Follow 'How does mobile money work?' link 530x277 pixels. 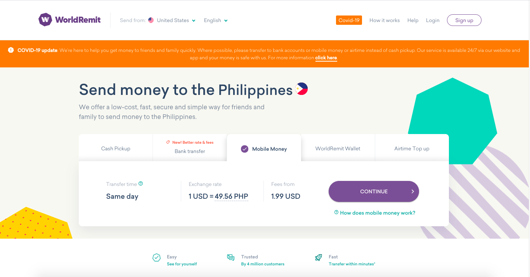pyautogui.click(x=375, y=213)
